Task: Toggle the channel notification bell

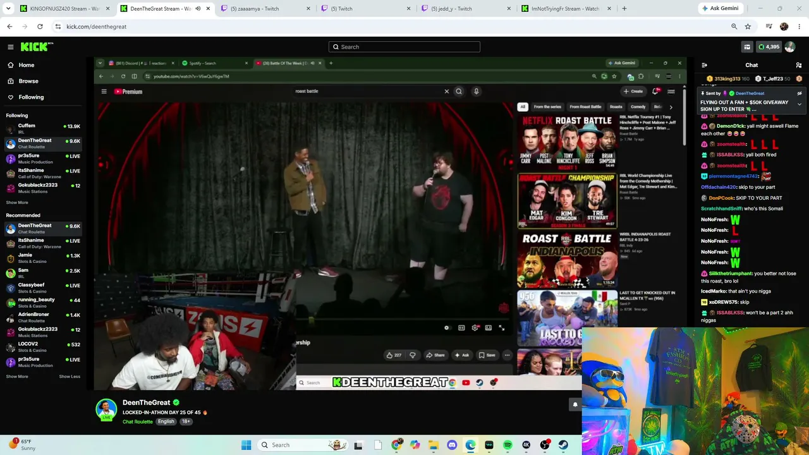Action: click(575, 404)
